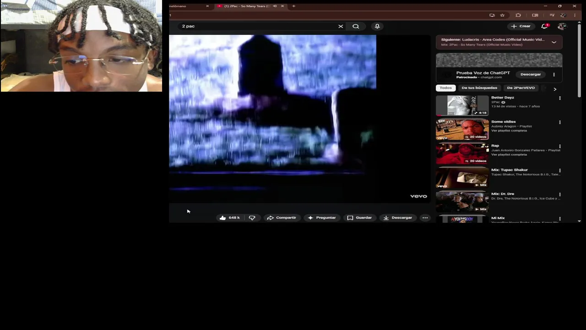The height and width of the screenshot is (330, 586).
Task: Open the Some oldies playlist thumbnail
Action: [x=462, y=130]
